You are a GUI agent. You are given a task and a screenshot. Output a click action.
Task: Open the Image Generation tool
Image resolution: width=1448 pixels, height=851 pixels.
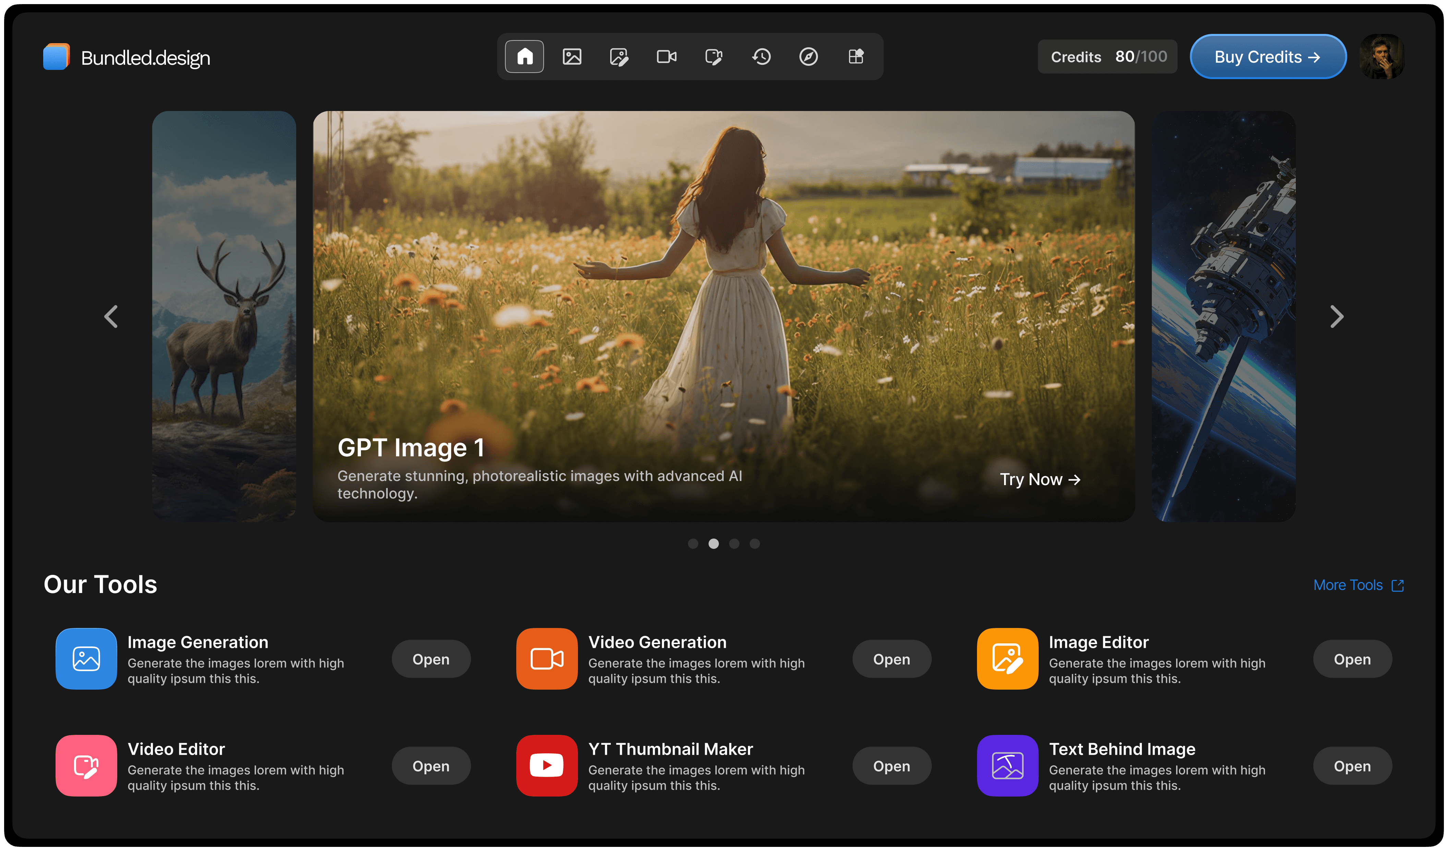click(431, 659)
